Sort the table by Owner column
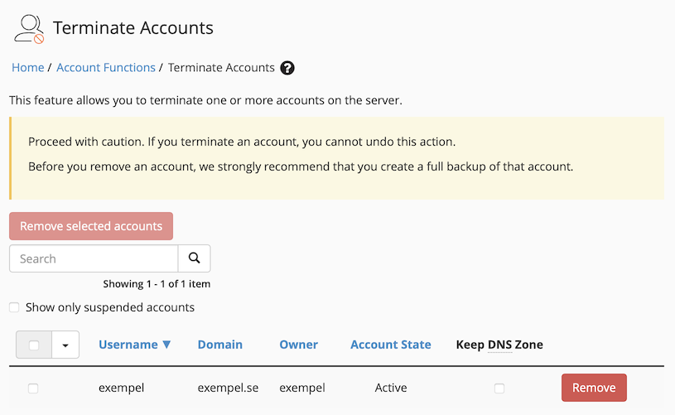This screenshot has width=675, height=415. pyautogui.click(x=298, y=345)
